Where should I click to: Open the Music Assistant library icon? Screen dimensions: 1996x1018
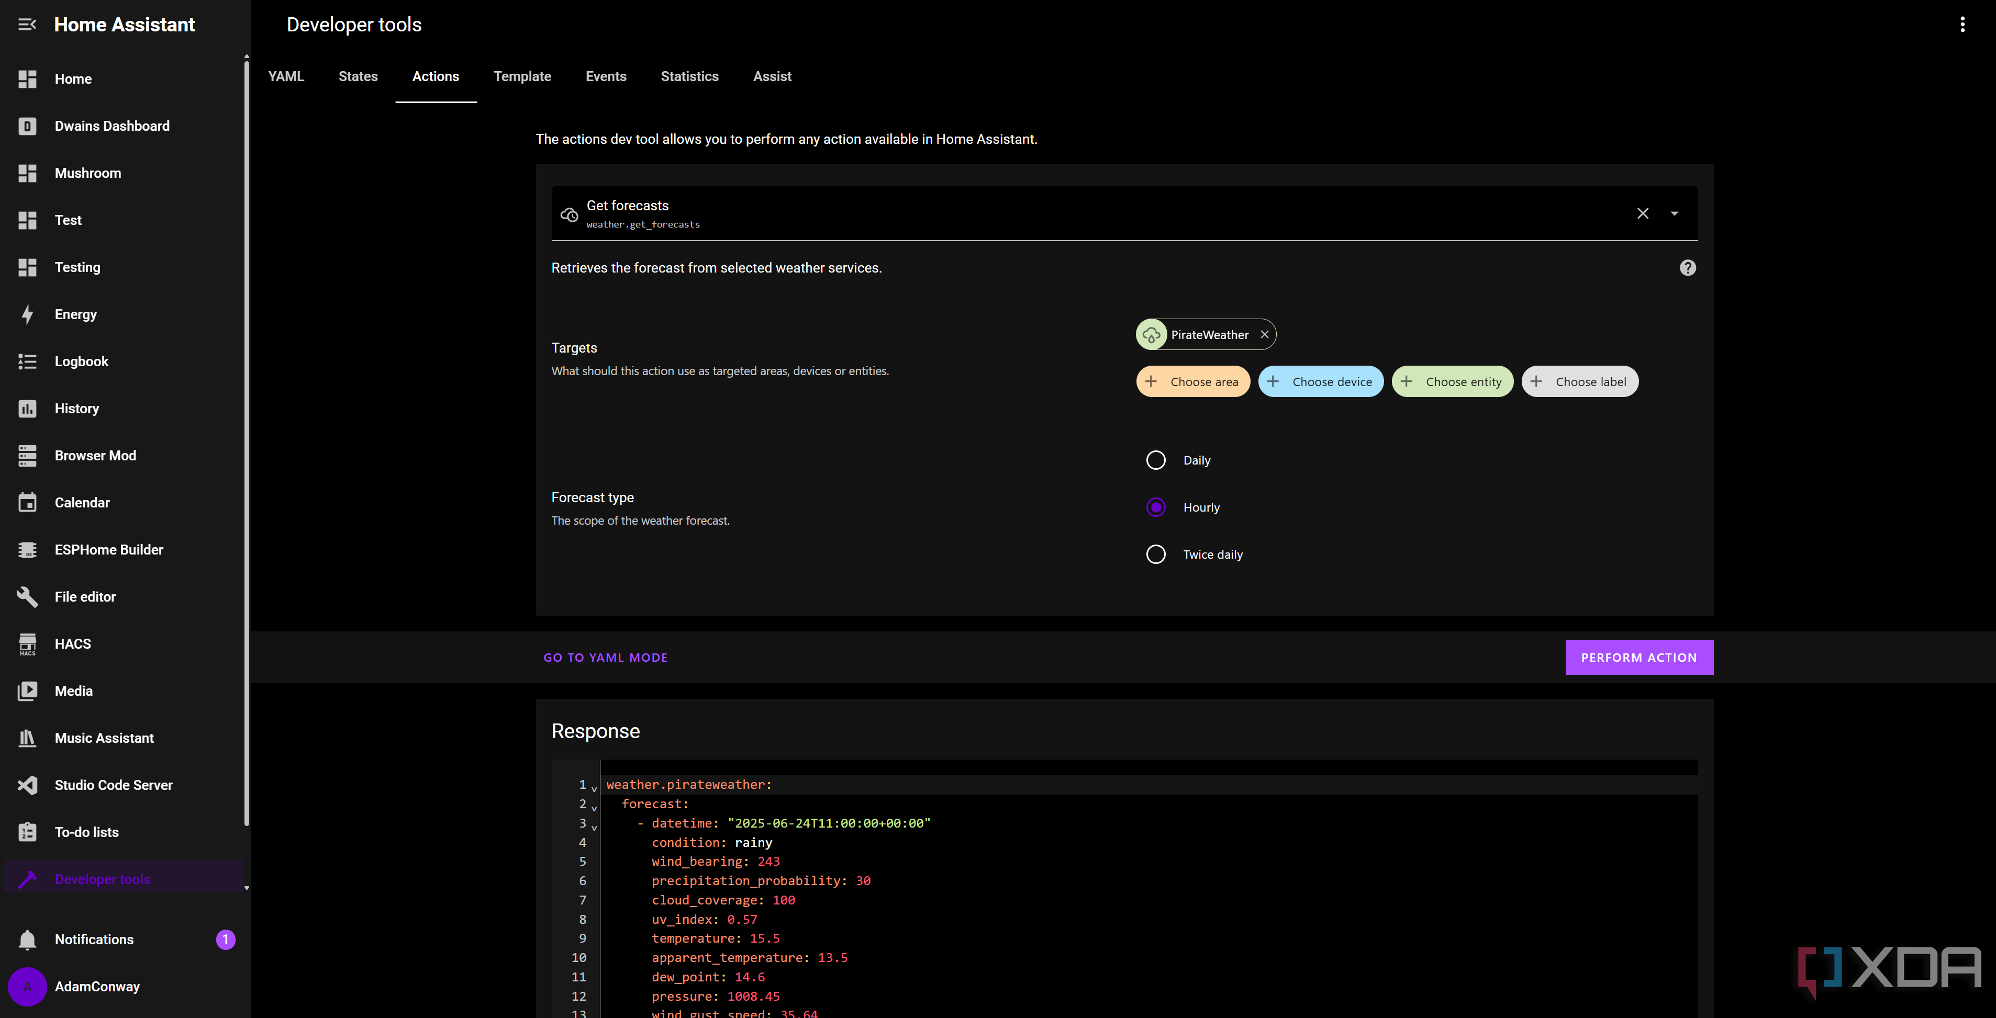pyautogui.click(x=27, y=739)
